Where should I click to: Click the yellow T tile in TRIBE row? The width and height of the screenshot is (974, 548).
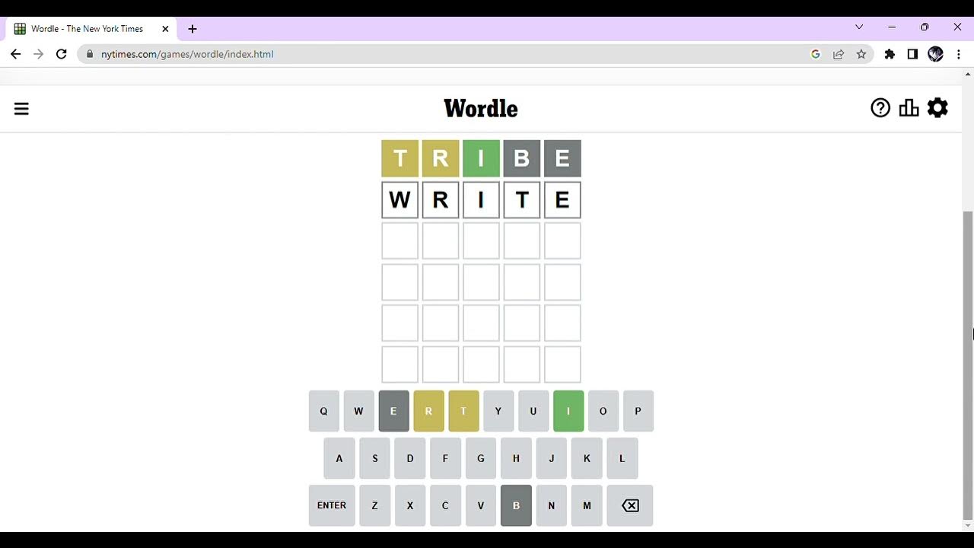tap(400, 158)
